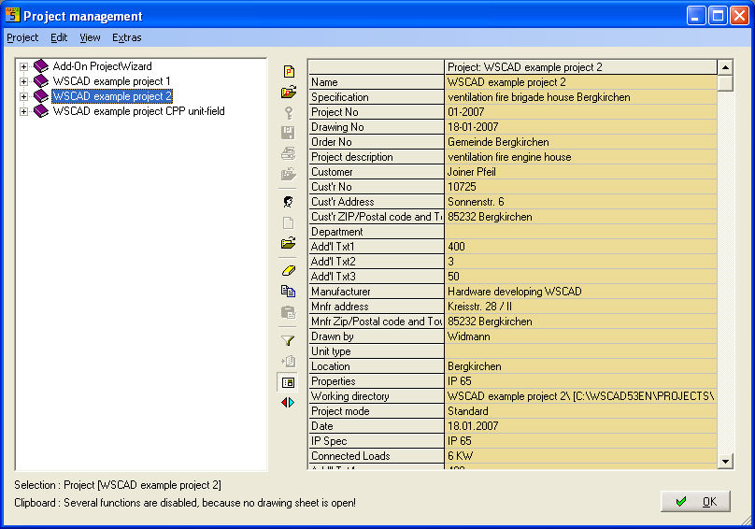This screenshot has width=755, height=529.
Task: Click the greyed-out blank sheet icon
Action: (x=289, y=222)
